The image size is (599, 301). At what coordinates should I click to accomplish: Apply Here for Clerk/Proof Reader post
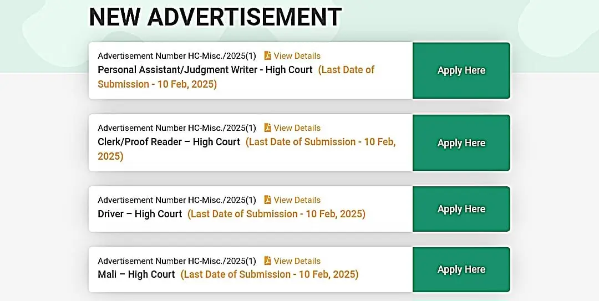point(461,142)
